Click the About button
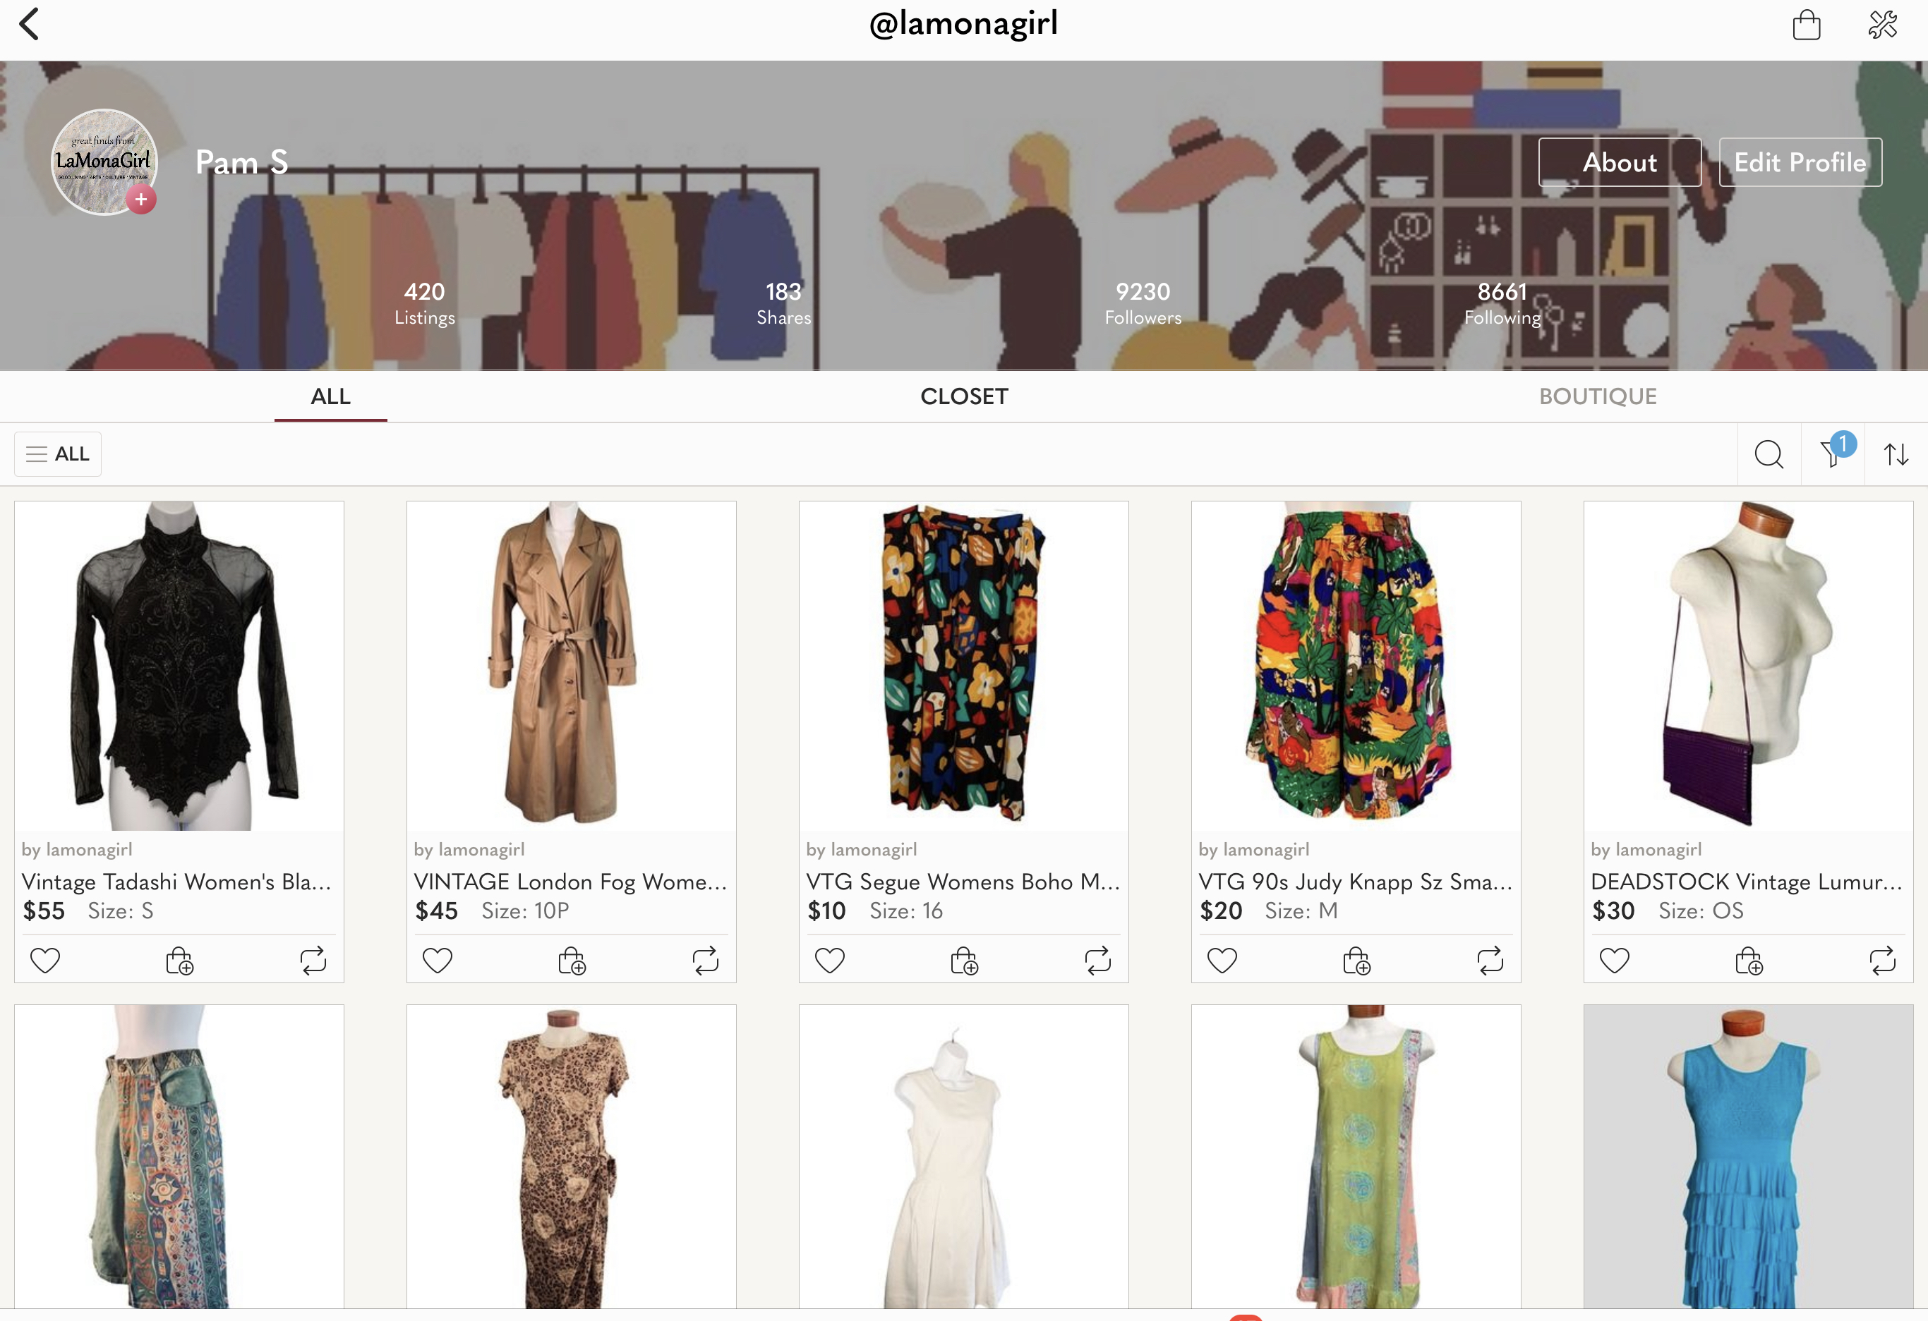This screenshot has height=1321, width=1928. click(x=1620, y=162)
